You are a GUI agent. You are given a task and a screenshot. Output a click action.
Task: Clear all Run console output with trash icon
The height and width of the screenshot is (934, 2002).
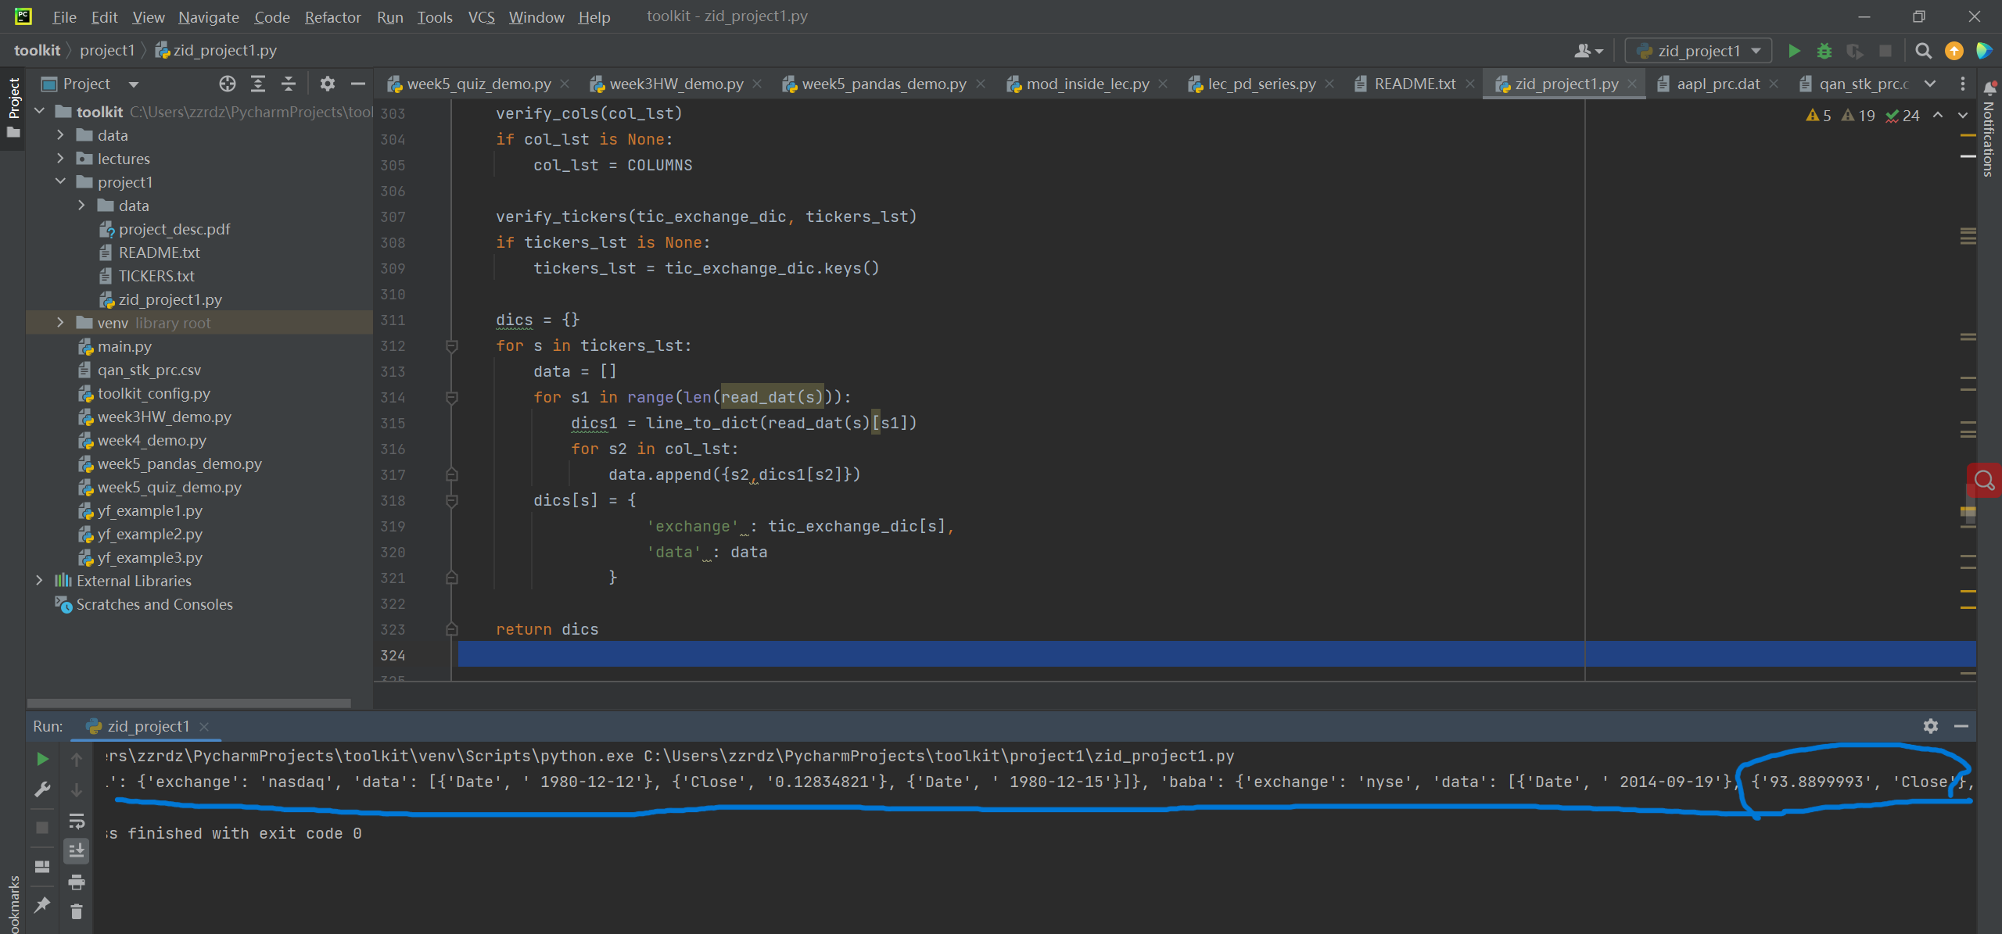77,912
